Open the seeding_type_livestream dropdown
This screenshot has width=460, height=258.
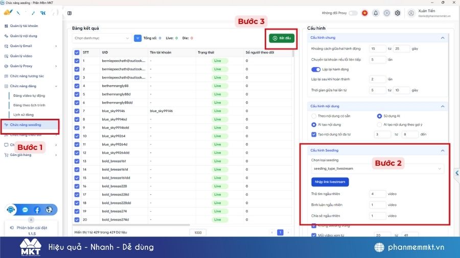point(377,168)
